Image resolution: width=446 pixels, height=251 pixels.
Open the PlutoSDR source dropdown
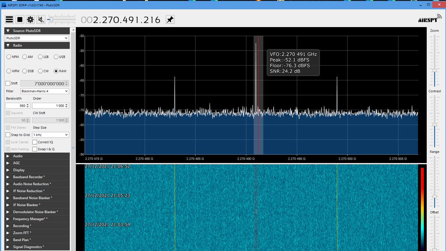(37, 38)
